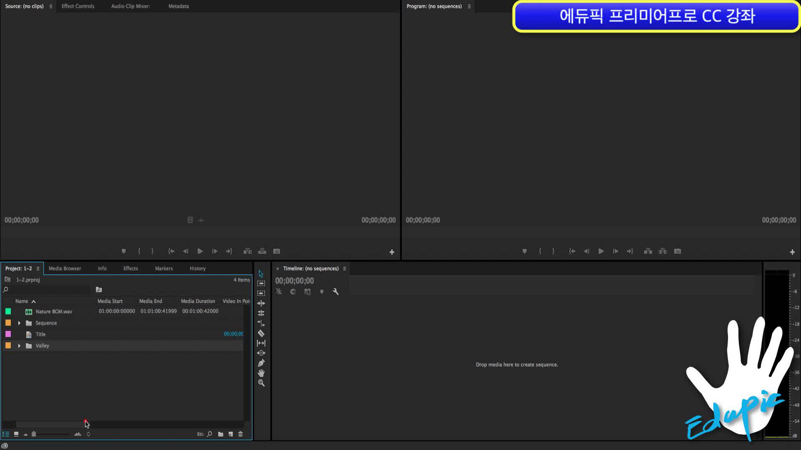The height and width of the screenshot is (450, 801).
Task: Open the Timeline panel menu
Action: [x=345, y=268]
